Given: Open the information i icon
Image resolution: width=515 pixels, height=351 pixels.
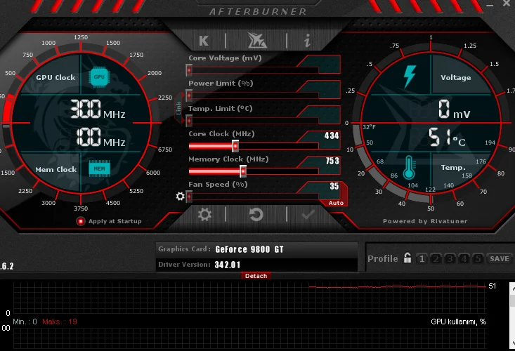Looking at the screenshot, I should [307, 41].
